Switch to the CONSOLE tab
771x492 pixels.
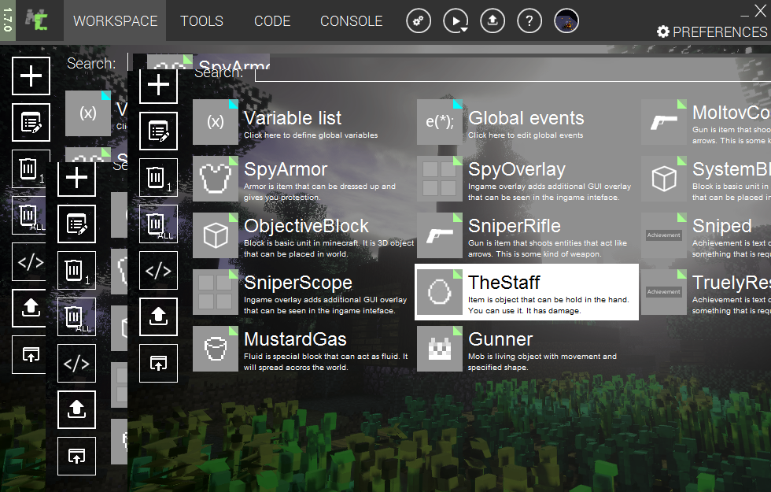click(351, 21)
